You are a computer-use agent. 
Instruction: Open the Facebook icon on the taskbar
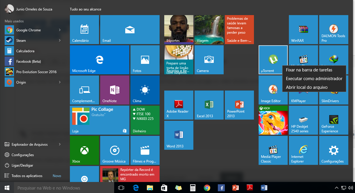click(221, 188)
